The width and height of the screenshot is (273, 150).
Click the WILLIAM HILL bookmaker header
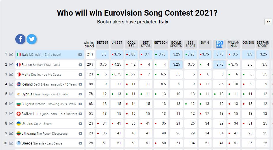click(x=234, y=44)
